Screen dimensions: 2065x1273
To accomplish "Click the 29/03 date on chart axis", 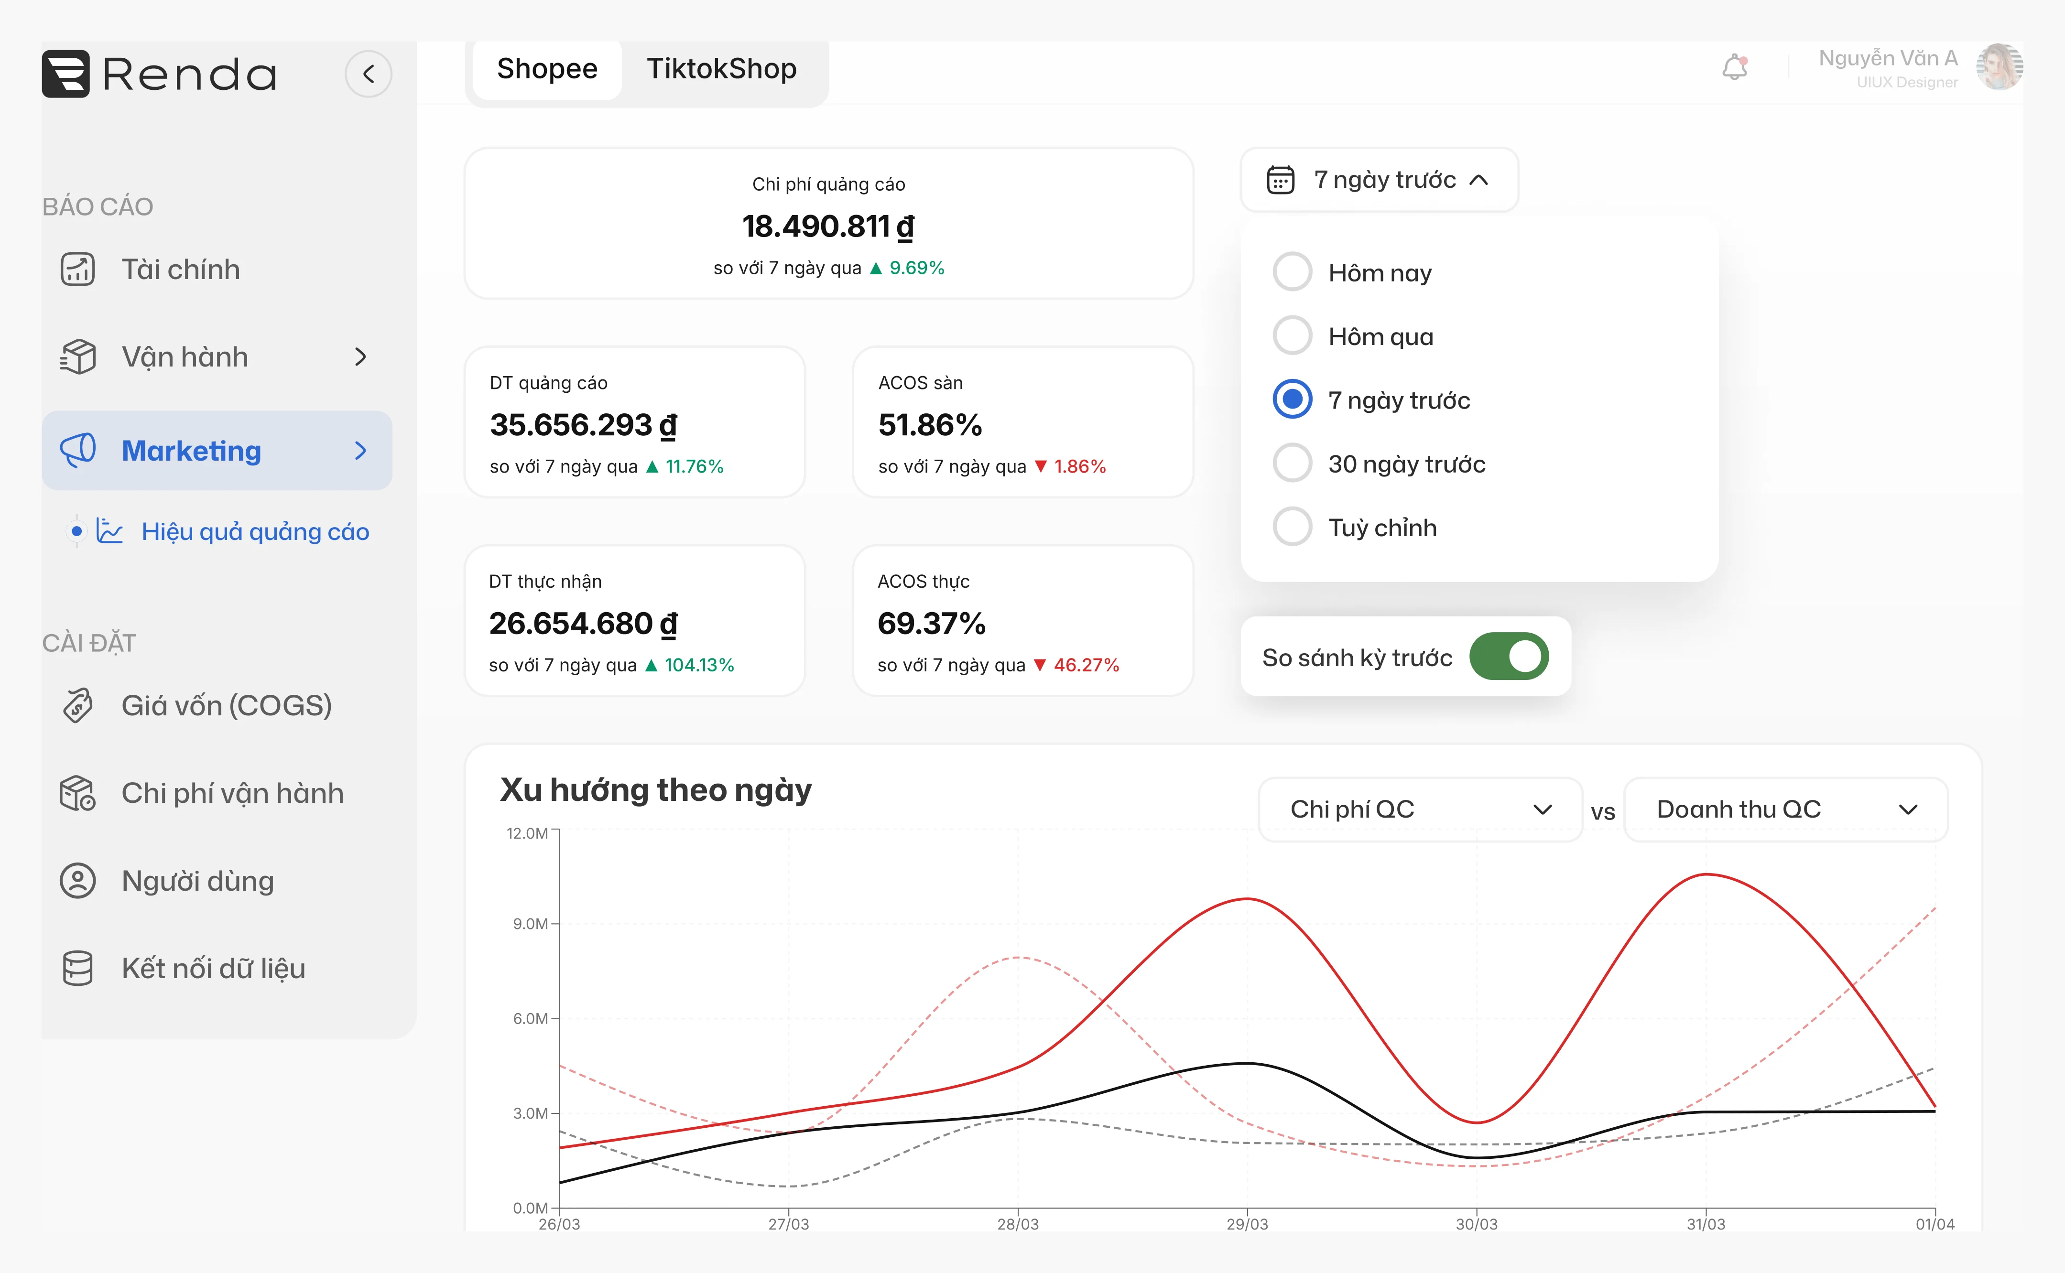I will tap(1247, 1224).
